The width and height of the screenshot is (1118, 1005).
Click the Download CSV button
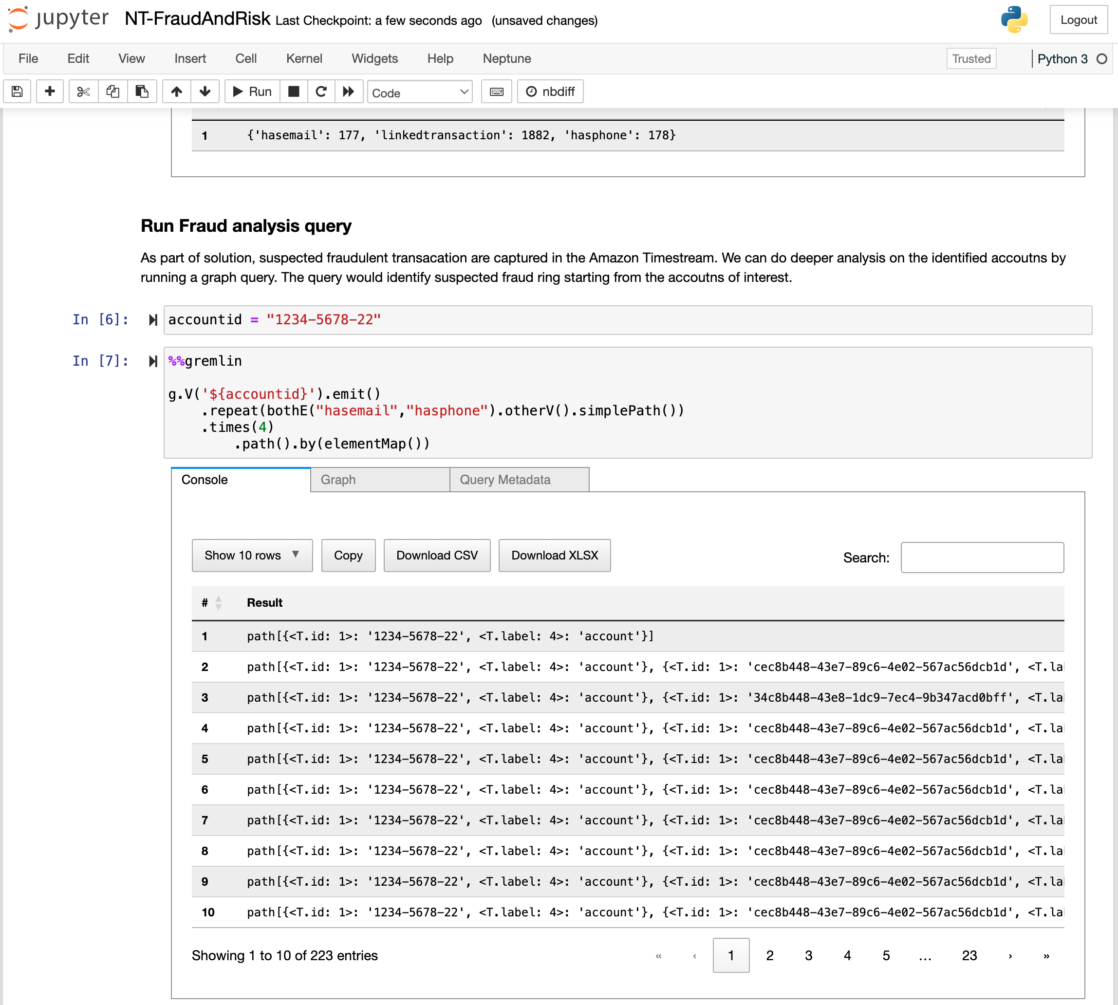click(x=437, y=555)
